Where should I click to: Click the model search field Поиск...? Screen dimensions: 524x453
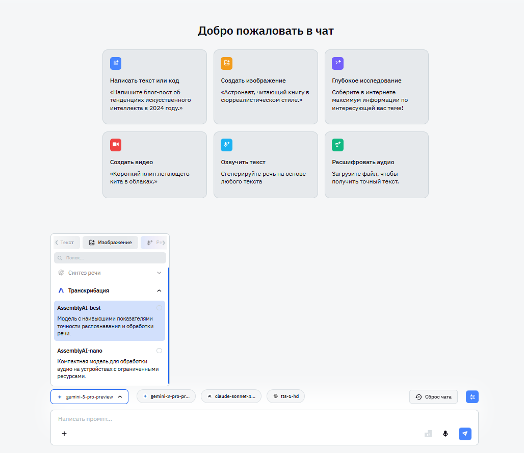point(110,258)
